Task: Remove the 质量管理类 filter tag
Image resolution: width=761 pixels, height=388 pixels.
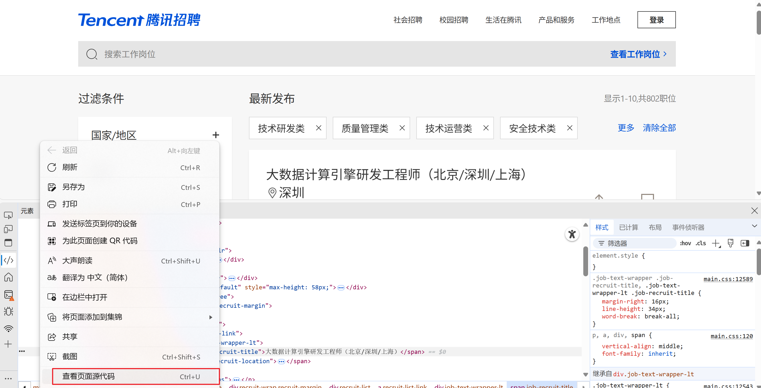Action: 402,128
